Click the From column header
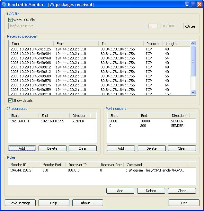The width and height of the screenshot is (204, 211). coord(76,44)
